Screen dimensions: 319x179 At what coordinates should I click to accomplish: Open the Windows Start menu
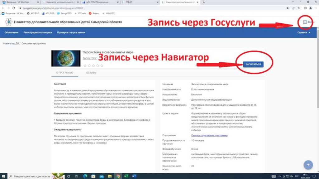[3, 176]
